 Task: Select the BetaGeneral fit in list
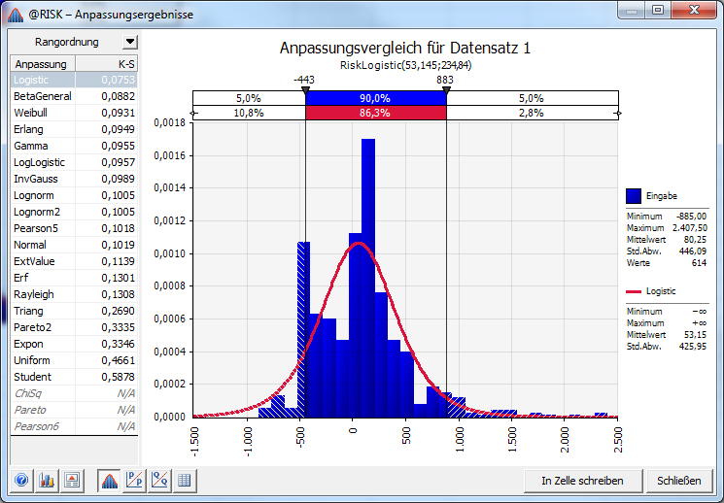74,96
